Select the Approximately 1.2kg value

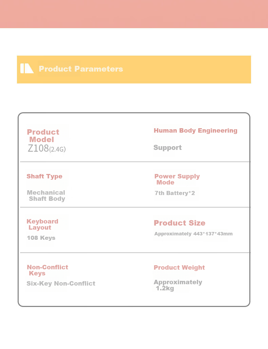click(178, 285)
